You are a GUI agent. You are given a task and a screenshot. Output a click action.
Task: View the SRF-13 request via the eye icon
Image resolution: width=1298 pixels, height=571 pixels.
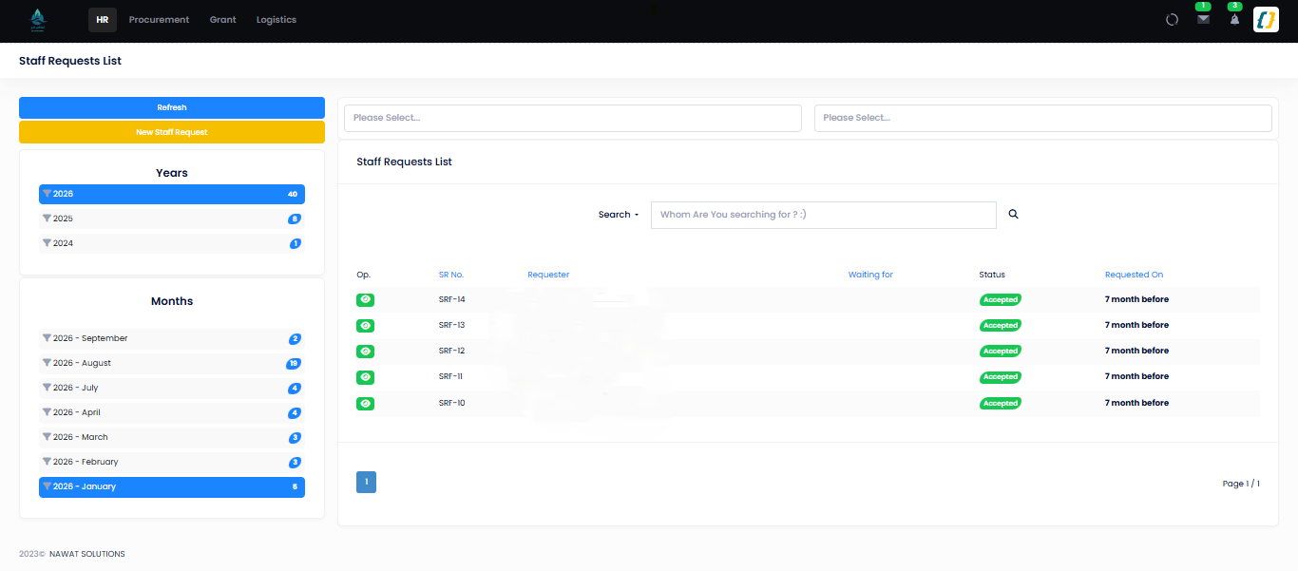point(365,326)
